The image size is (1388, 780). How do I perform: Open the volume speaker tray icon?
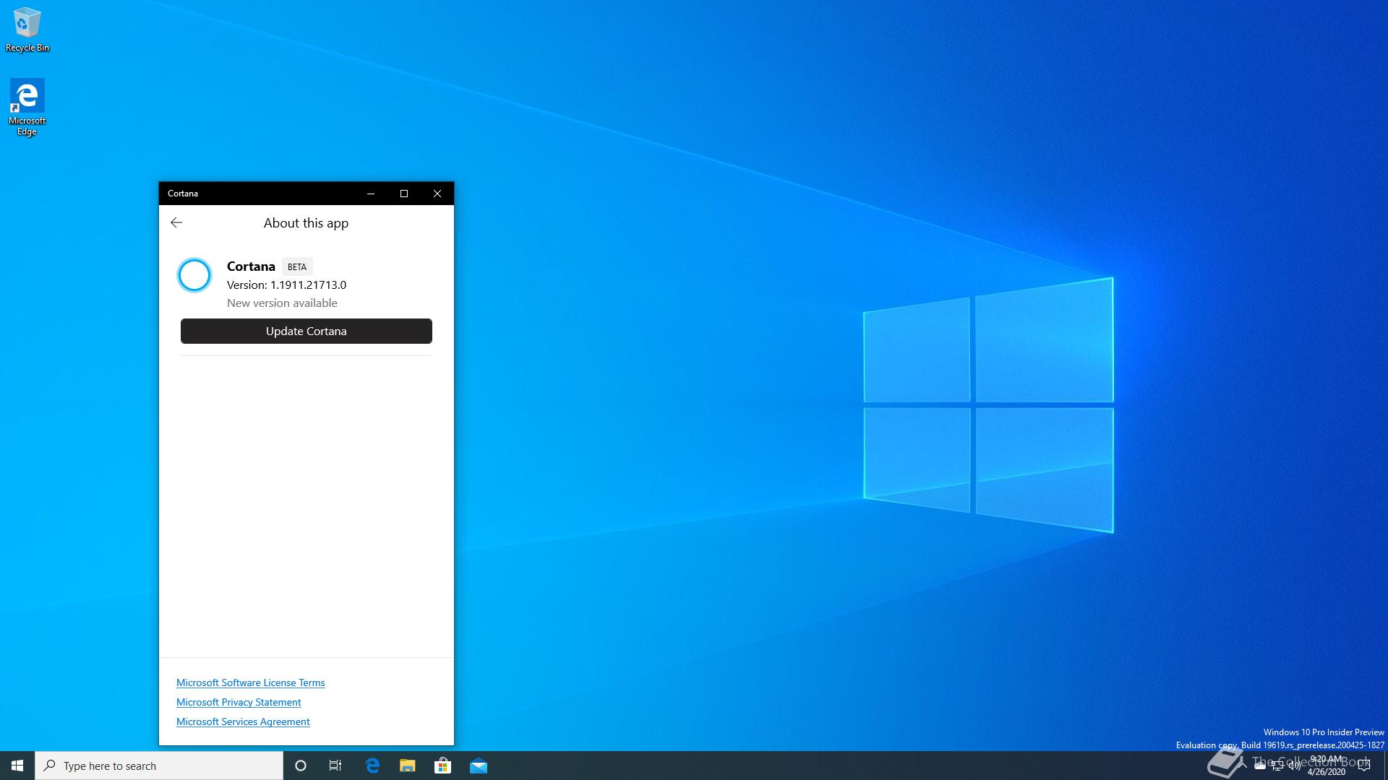(x=1295, y=766)
